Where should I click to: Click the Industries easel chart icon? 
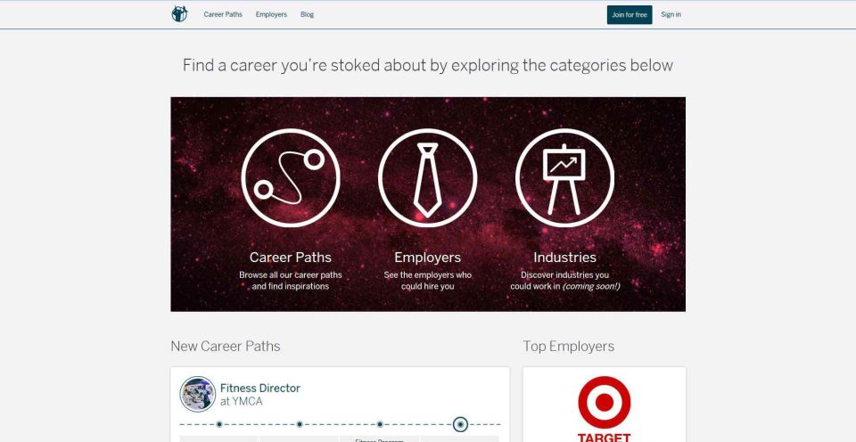[564, 178]
